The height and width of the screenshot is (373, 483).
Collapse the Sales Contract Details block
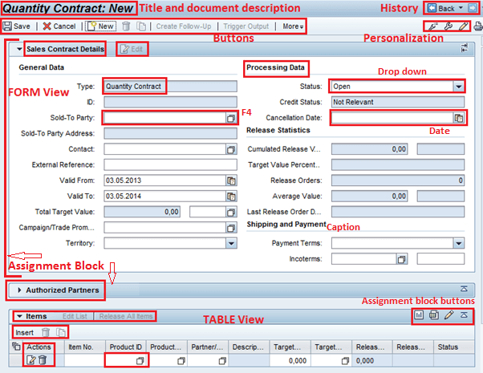point(19,49)
